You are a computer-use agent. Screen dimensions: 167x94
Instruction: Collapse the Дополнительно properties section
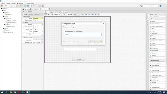pos(23,37)
